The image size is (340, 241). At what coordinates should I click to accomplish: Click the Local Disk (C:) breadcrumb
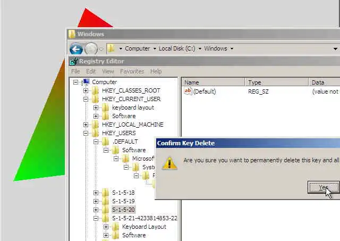pyautogui.click(x=177, y=48)
